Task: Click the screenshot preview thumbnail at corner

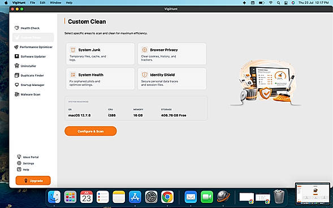Action: (313, 194)
